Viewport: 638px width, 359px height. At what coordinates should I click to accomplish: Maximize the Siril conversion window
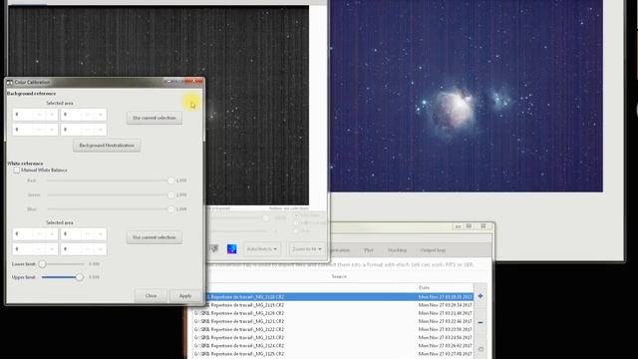(x=470, y=226)
